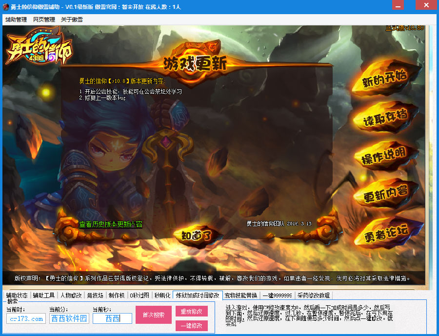The height and width of the screenshot is (336, 439).
Task: Switch to the 人物修改 tab
Action: 71,295
